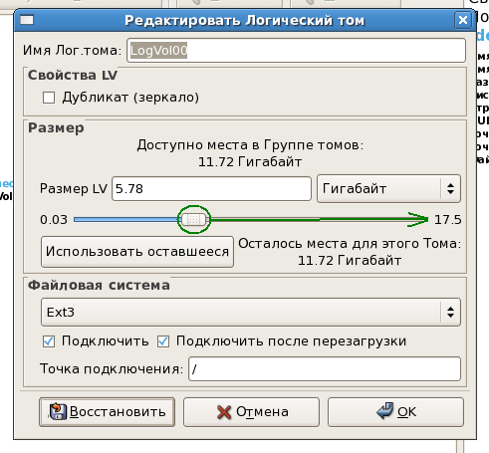Screen dimensions: 489x453
Task: Click the Размер LV value field
Action: pos(211,188)
